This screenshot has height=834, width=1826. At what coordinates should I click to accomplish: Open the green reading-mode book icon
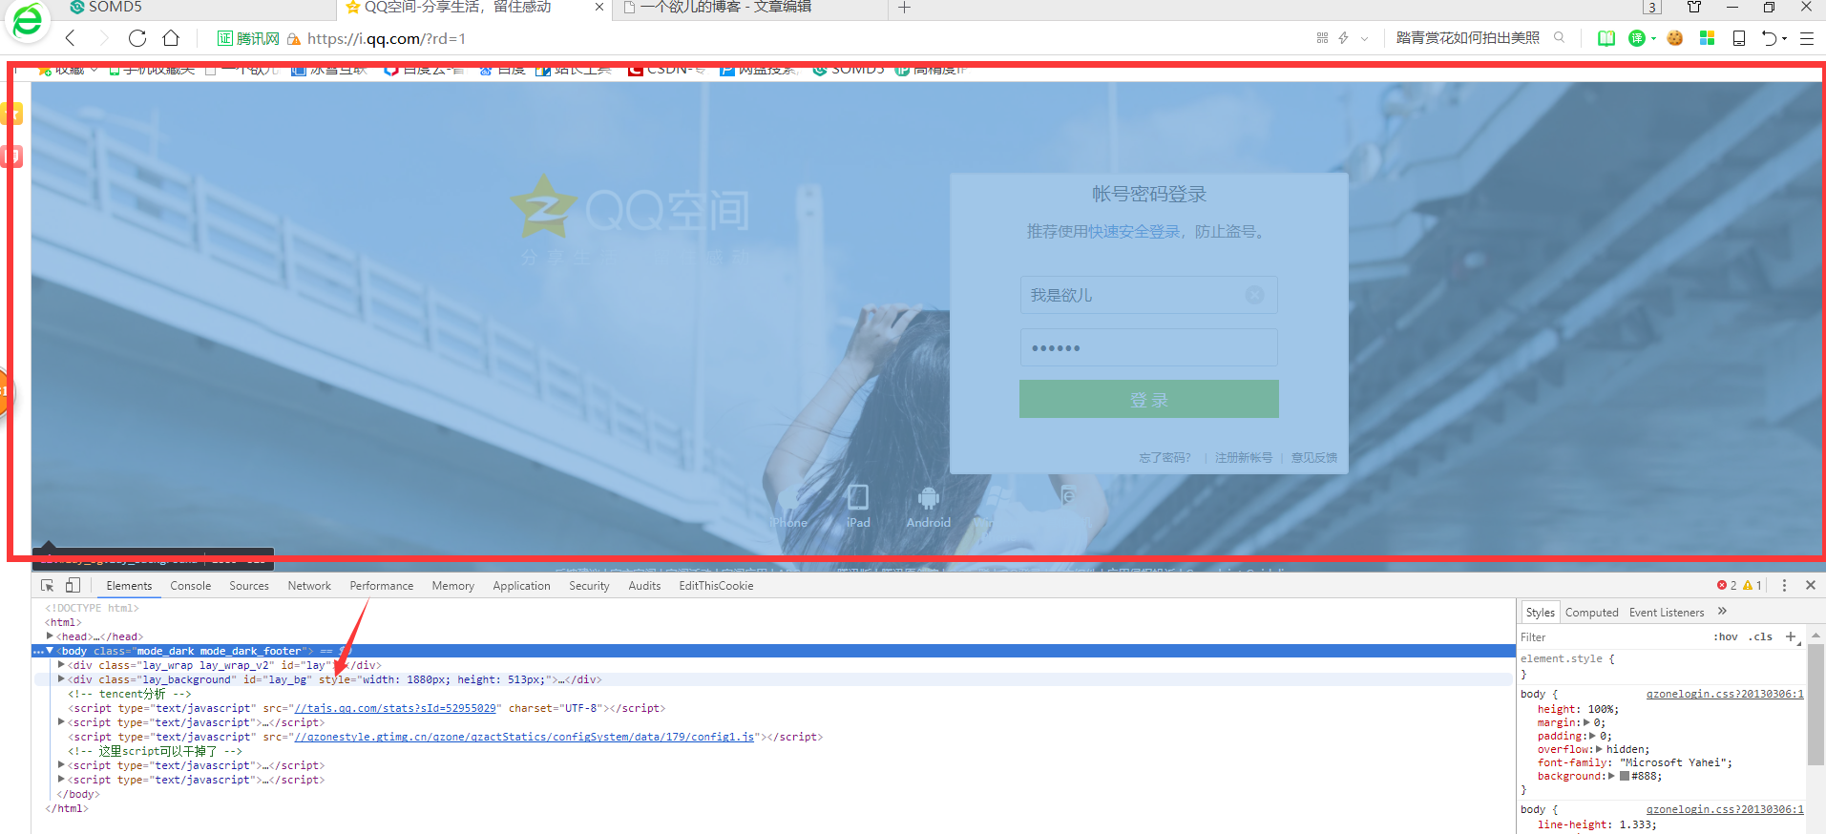(x=1606, y=38)
